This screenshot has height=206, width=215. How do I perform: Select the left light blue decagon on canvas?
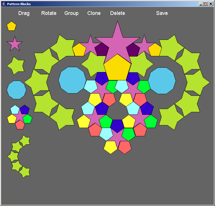[x=72, y=80]
